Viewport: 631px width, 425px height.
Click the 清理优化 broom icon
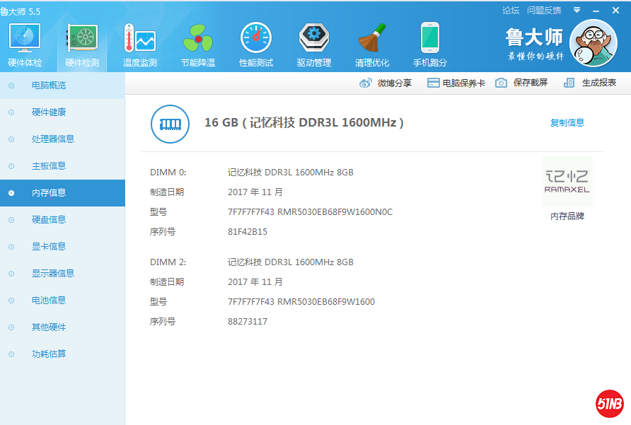[x=372, y=40]
